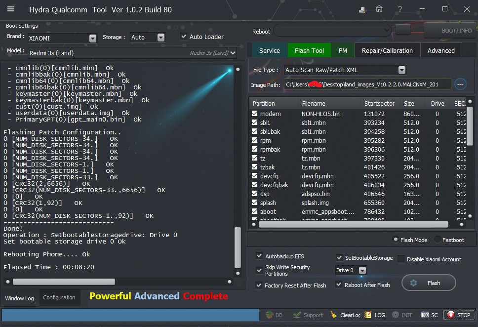Toggle Factory Reset After Flash checkbox
This screenshot has height=327, width=478.
(x=259, y=285)
